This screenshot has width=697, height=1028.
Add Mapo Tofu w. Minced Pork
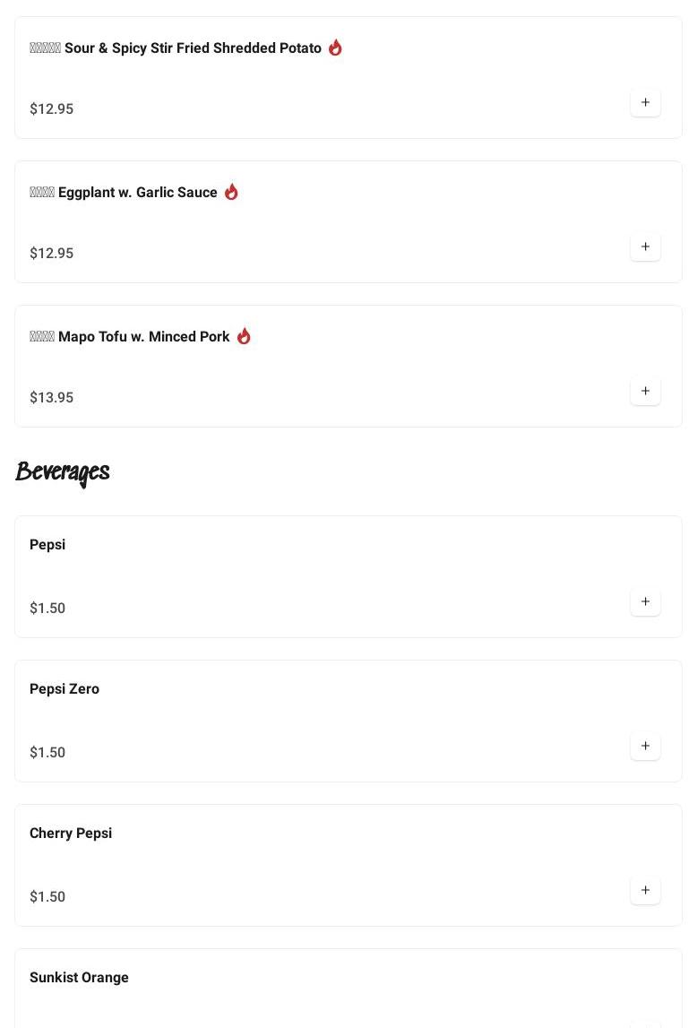tap(645, 392)
